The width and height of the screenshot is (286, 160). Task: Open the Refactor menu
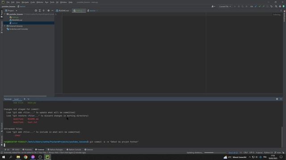[40, 2]
